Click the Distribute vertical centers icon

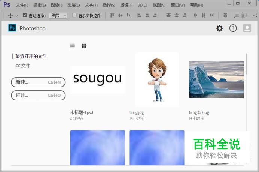coord(177,15)
